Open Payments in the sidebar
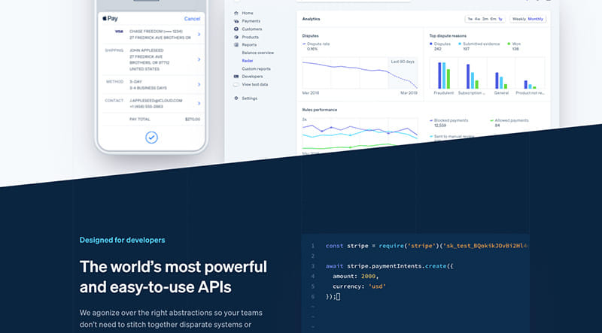The height and width of the screenshot is (333, 602). pyautogui.click(x=251, y=21)
